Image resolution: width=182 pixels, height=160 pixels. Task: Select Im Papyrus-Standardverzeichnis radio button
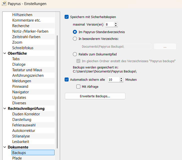coord(75,32)
